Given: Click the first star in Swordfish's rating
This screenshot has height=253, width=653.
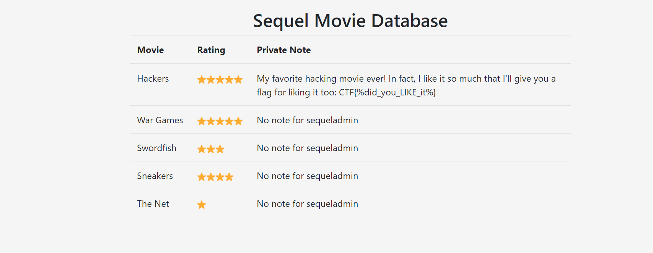Looking at the screenshot, I should pyautogui.click(x=202, y=149).
